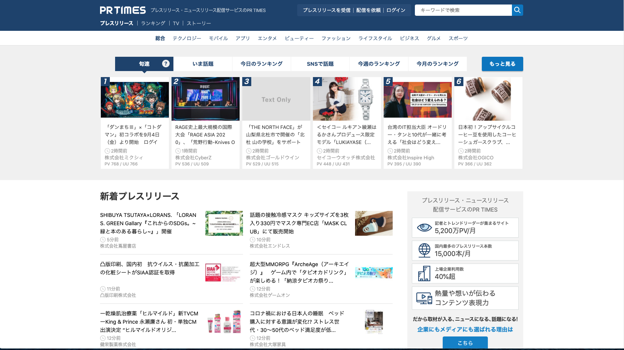Open the スポーツ category
This screenshot has width=624, height=350.
pos(458,38)
